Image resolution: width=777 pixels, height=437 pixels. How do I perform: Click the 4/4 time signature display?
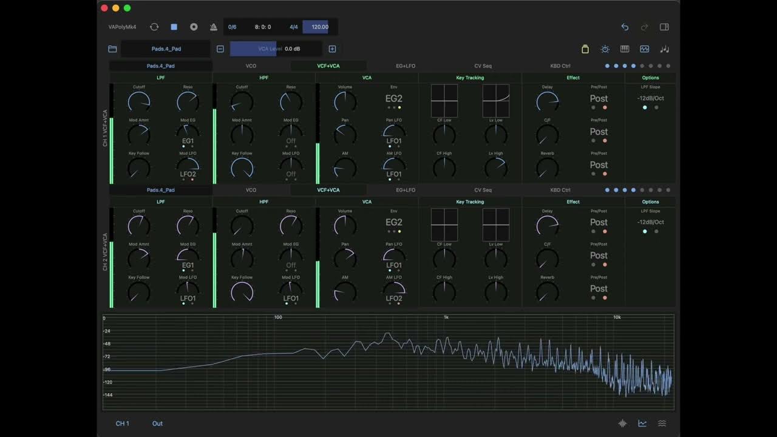(x=294, y=27)
